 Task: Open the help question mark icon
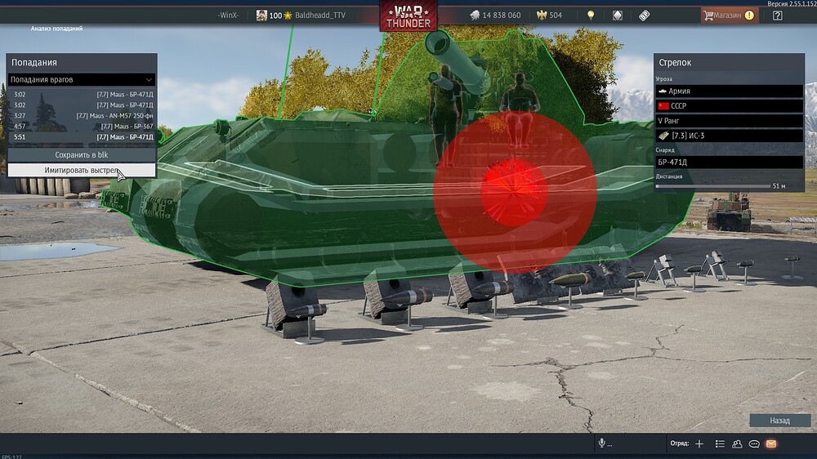click(778, 15)
